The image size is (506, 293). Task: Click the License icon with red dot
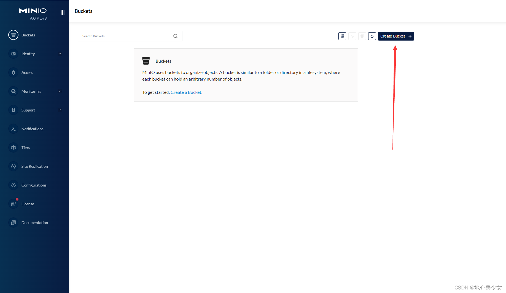coord(13,204)
